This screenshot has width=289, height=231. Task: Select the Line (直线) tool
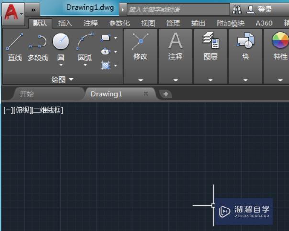[x=15, y=47]
